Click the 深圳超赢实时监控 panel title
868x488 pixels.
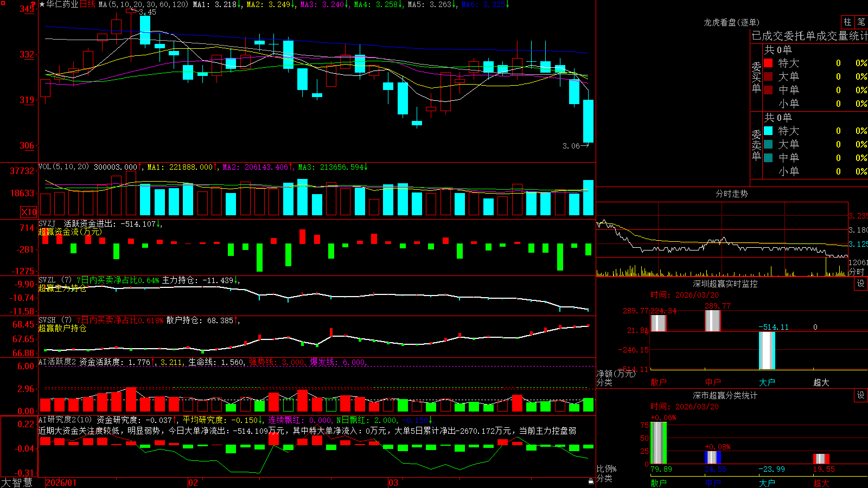[725, 284]
